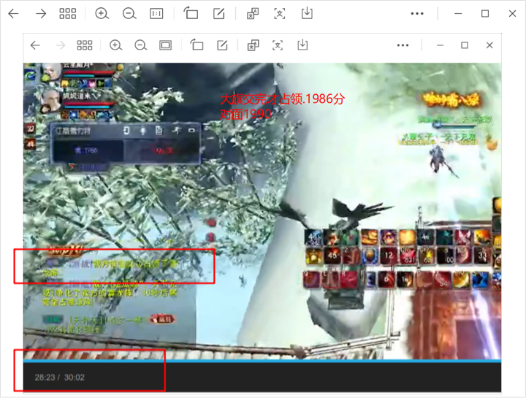The width and height of the screenshot is (526, 398).
Task: Zoom out using outer viewer toolbar
Action: pyautogui.click(x=129, y=13)
